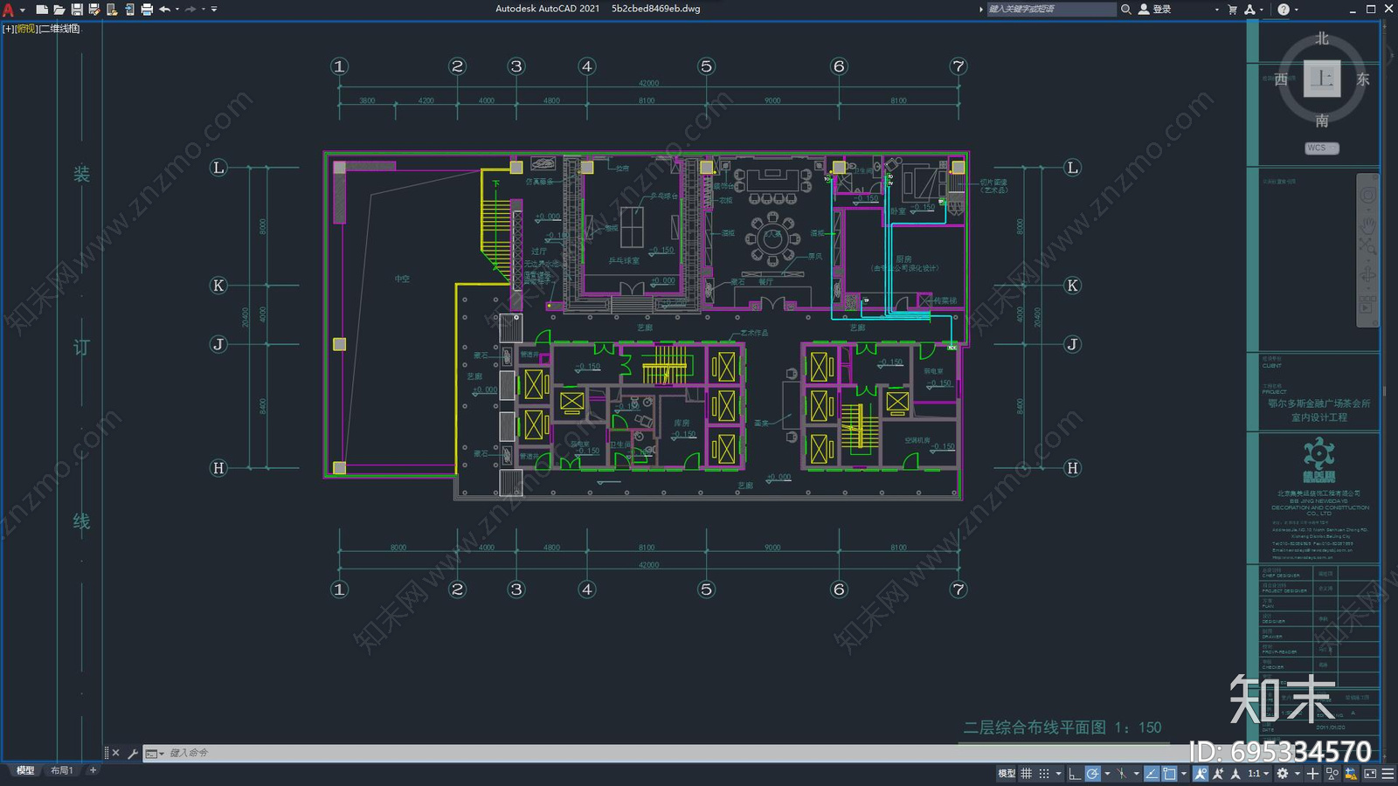1398x786 pixels.
Task: Click 东 on the ViewCube compass
Action: coord(1362,79)
